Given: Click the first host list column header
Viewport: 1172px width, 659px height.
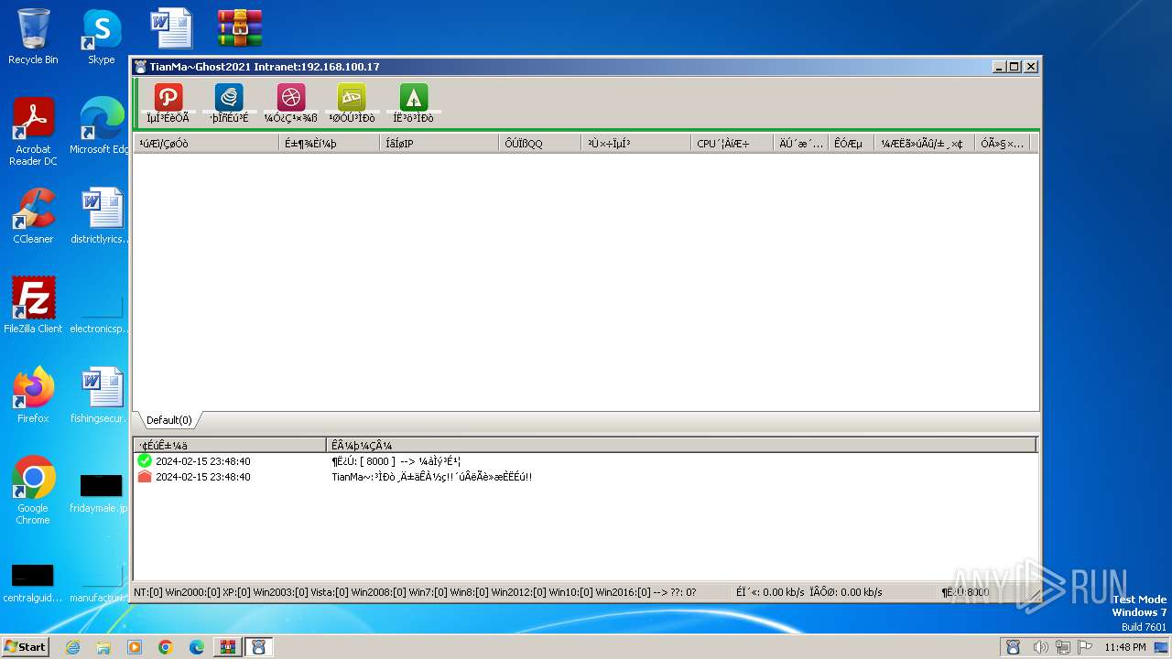Looking at the screenshot, I should tap(206, 144).
